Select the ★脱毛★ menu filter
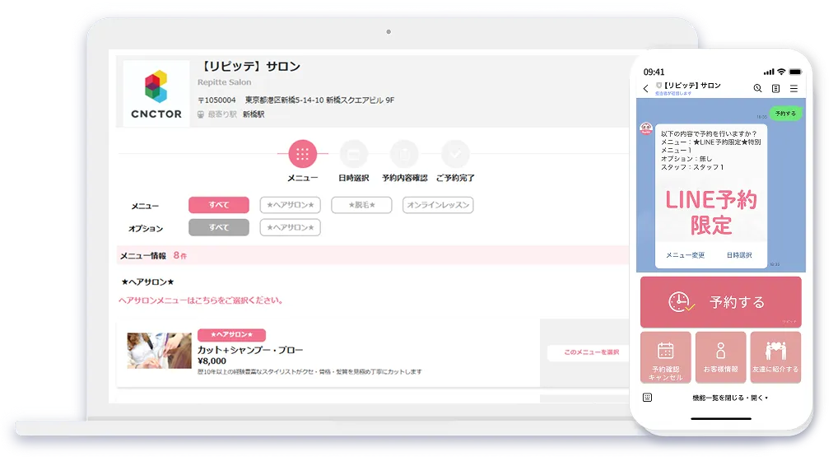 pyautogui.click(x=361, y=205)
